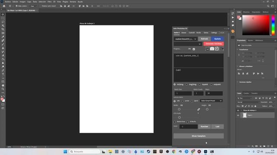
Task: Select the img2img radio button
Action: (187, 84)
